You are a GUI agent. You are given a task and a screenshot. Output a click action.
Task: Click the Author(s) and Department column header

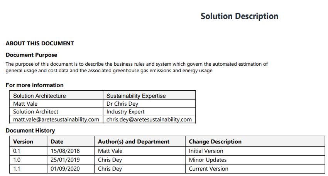(x=140, y=142)
